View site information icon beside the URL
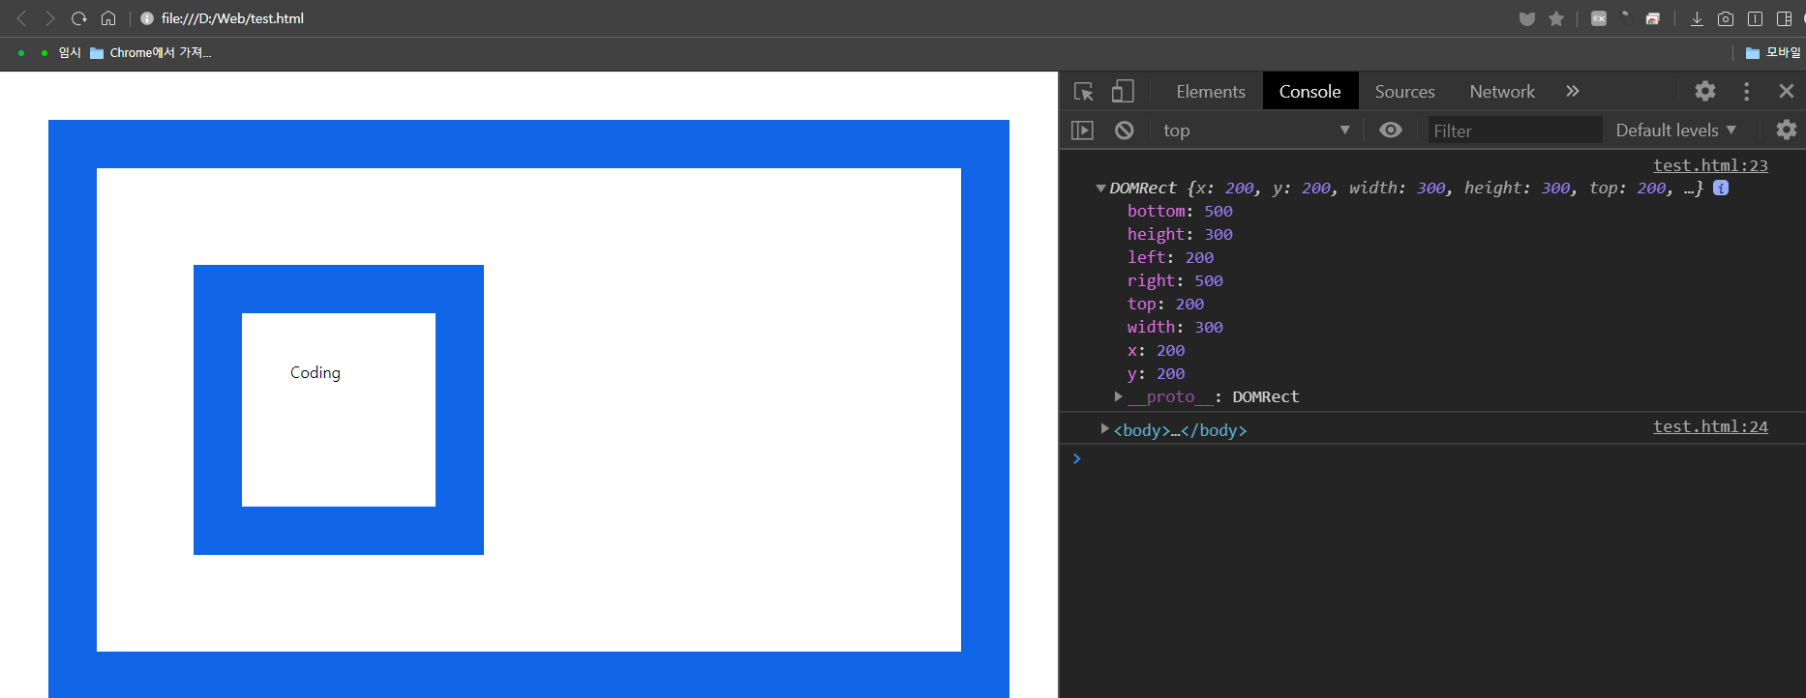1806x698 pixels. click(147, 18)
